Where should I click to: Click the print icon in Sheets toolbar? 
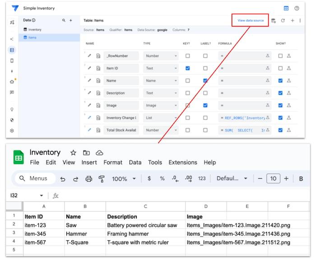click(88, 179)
